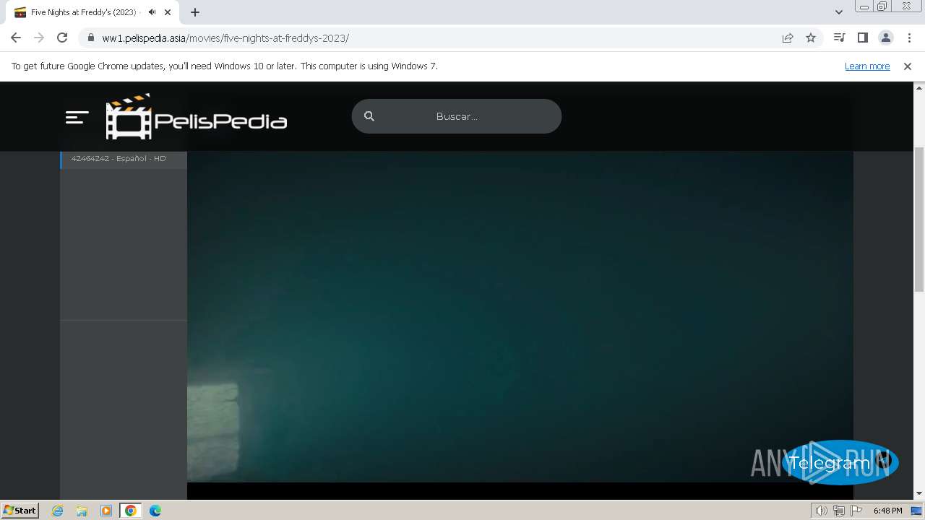View site security lock info

coord(90,38)
